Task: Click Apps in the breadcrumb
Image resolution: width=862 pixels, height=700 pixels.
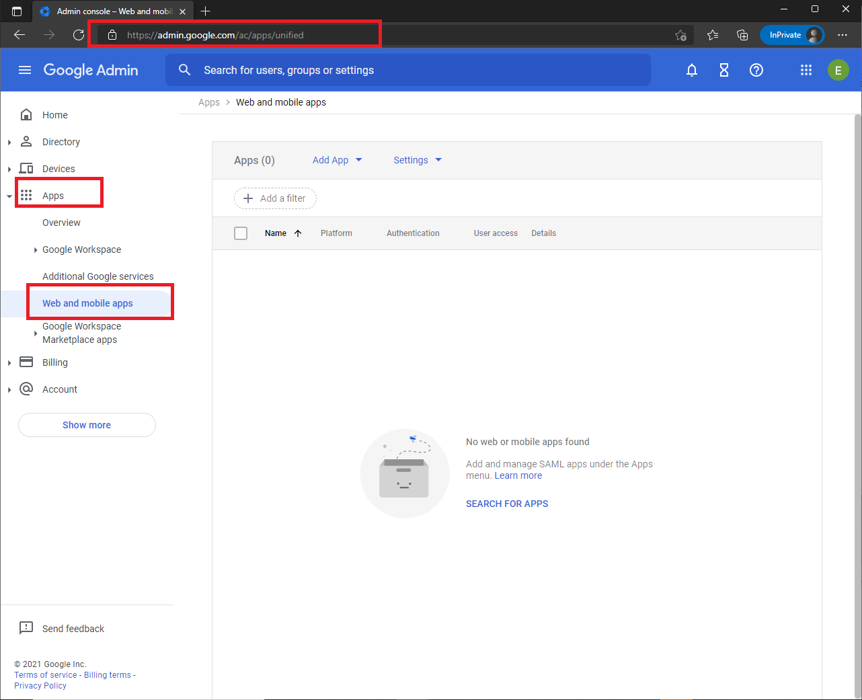Action: [x=209, y=102]
